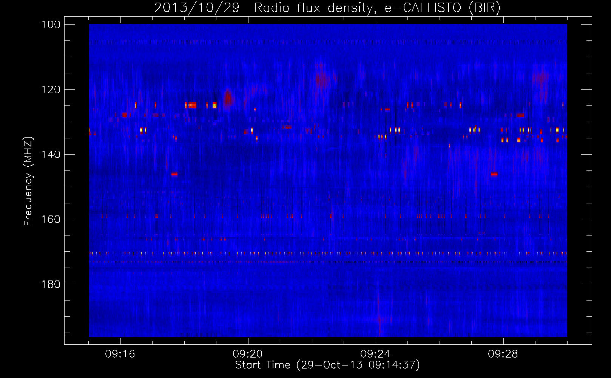Click the 160 frequency tick label

pos(51,219)
